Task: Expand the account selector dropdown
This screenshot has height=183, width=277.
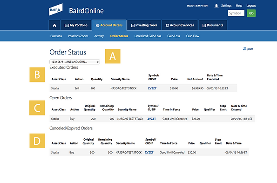Action: (x=74, y=62)
